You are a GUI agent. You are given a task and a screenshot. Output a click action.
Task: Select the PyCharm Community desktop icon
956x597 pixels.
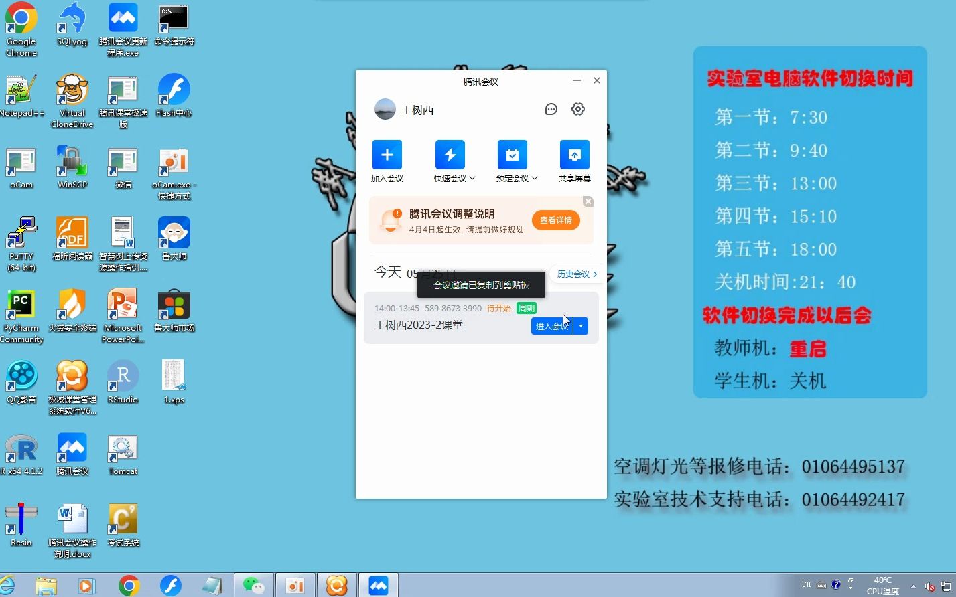(21, 316)
